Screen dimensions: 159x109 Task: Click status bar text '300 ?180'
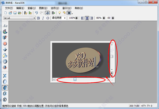click(134, 106)
